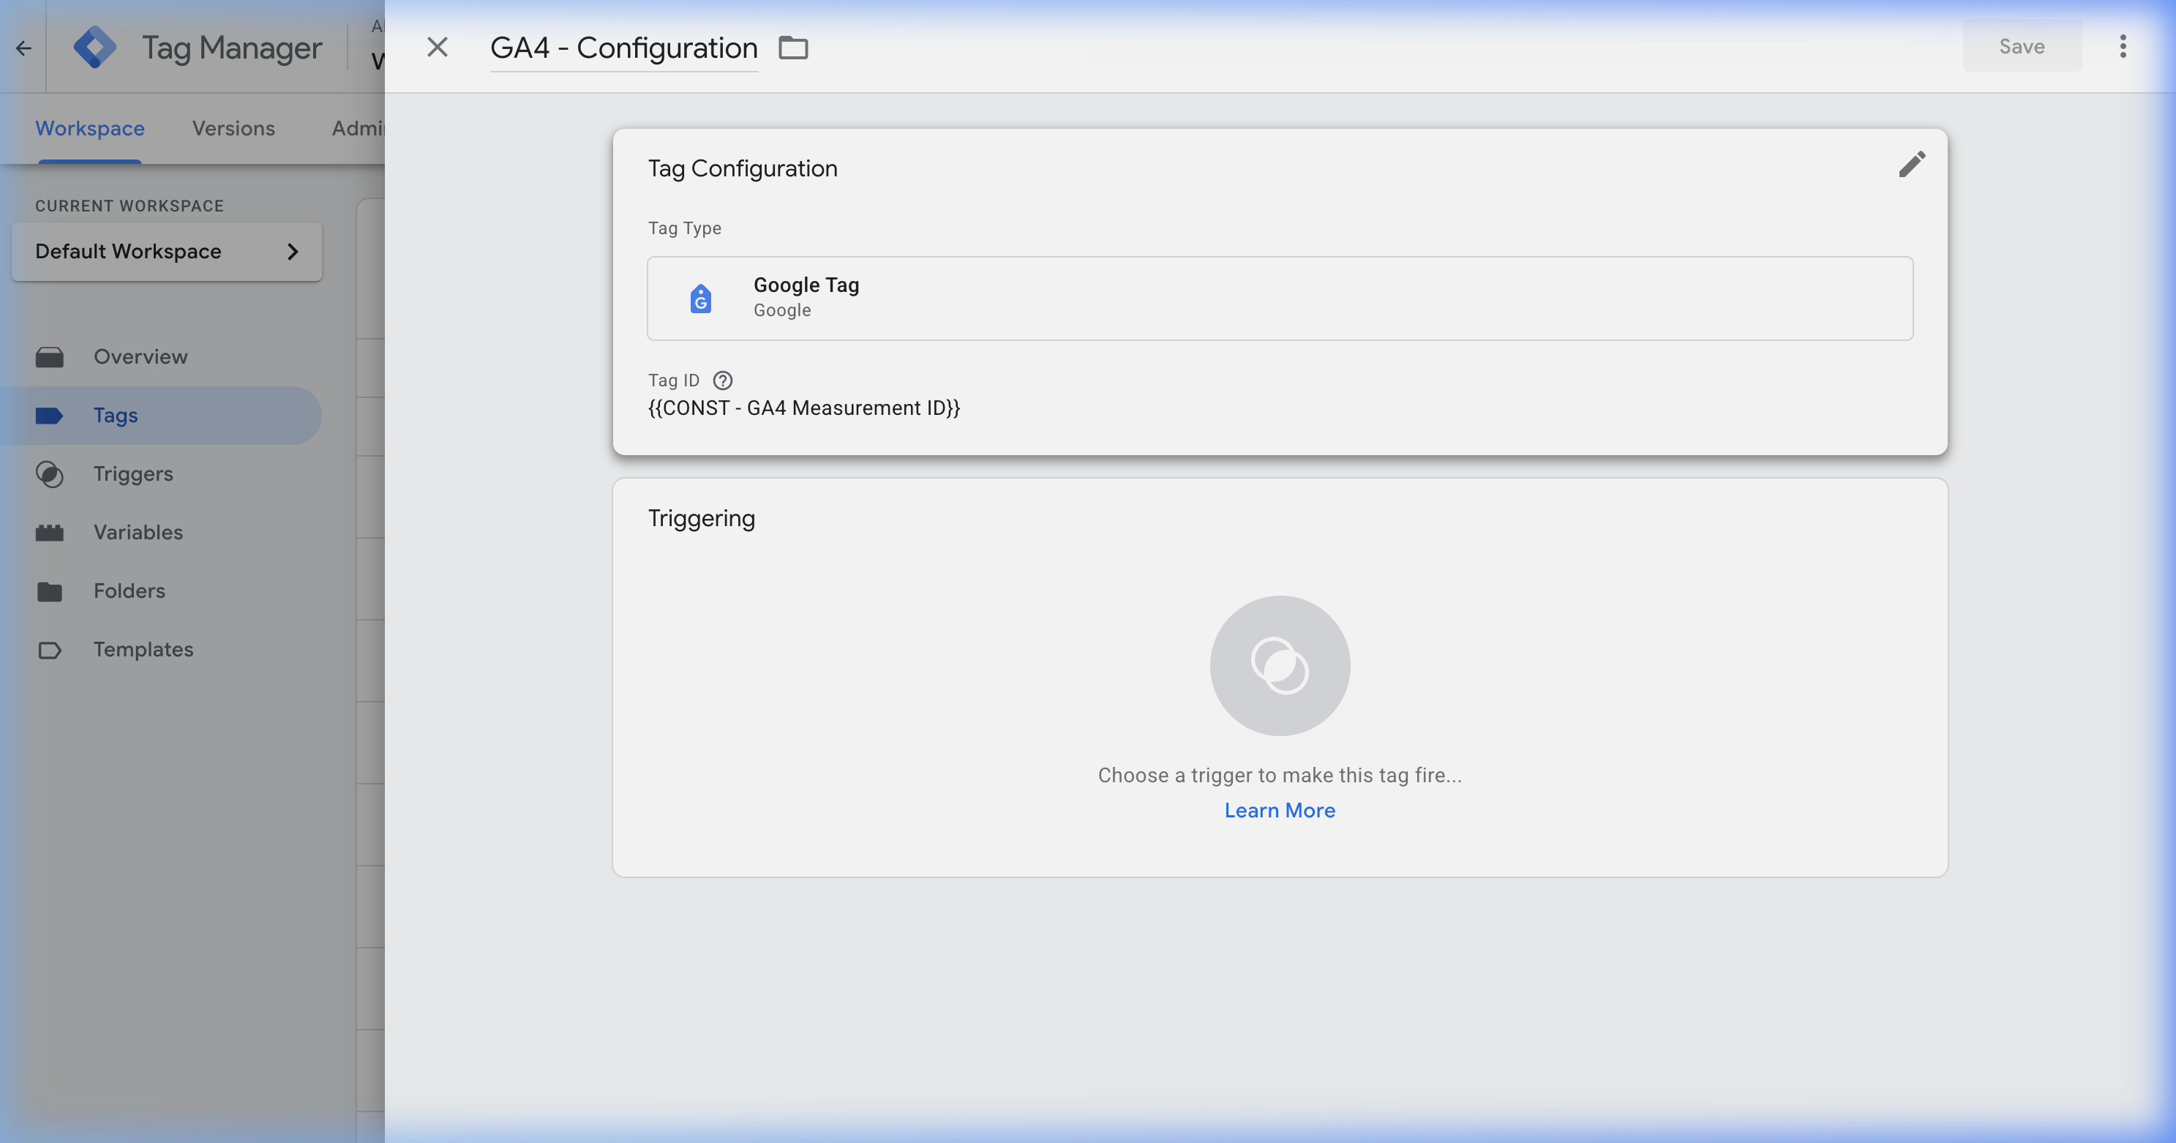Open the Templates section
Viewport: 2176px width, 1143px height.
pos(142,649)
